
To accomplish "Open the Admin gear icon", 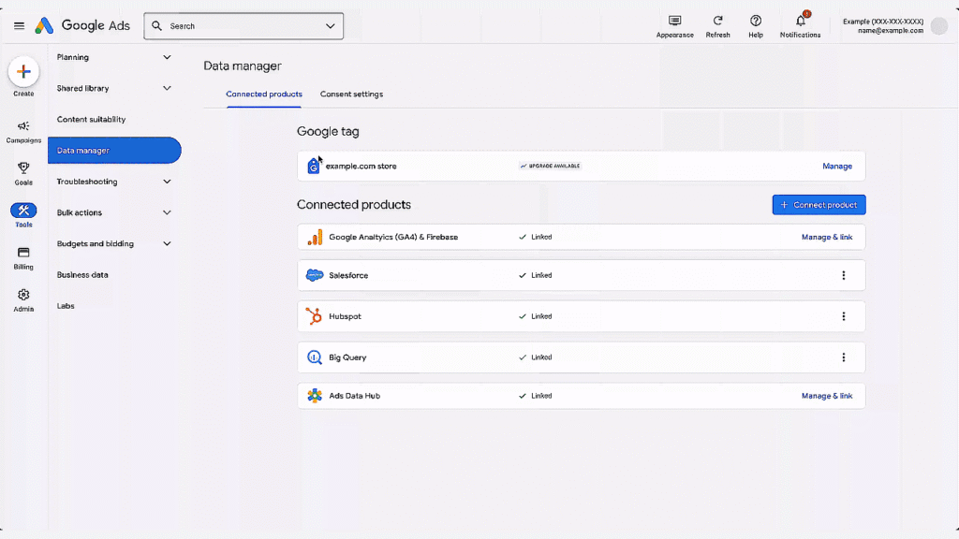I will coord(22,293).
